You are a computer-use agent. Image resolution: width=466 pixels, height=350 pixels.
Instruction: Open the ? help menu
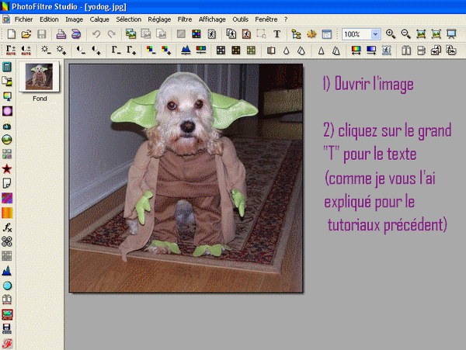pyautogui.click(x=286, y=19)
